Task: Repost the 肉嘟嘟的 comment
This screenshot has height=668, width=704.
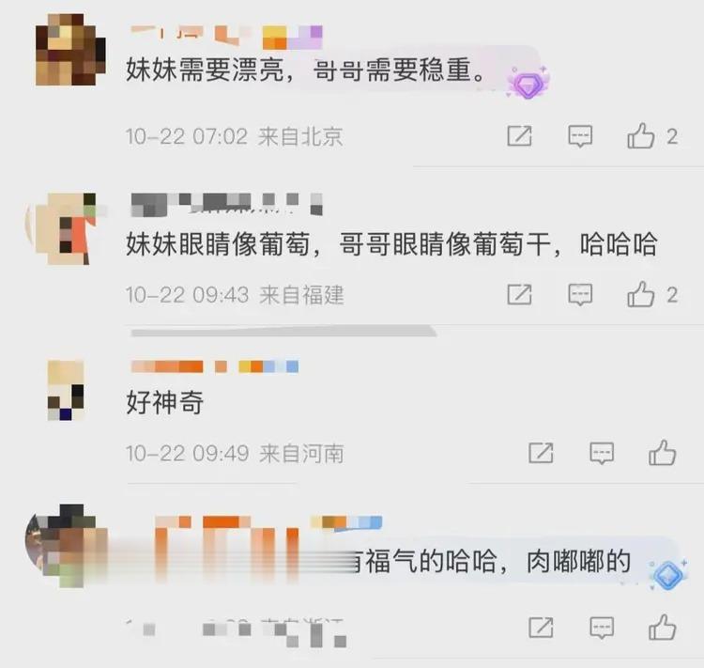Action: pyautogui.click(x=541, y=628)
